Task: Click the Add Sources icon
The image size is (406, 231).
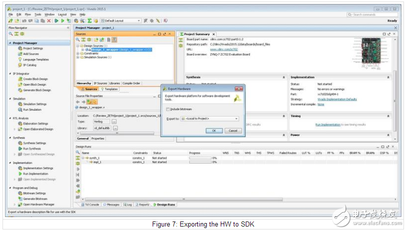Action: [20, 54]
